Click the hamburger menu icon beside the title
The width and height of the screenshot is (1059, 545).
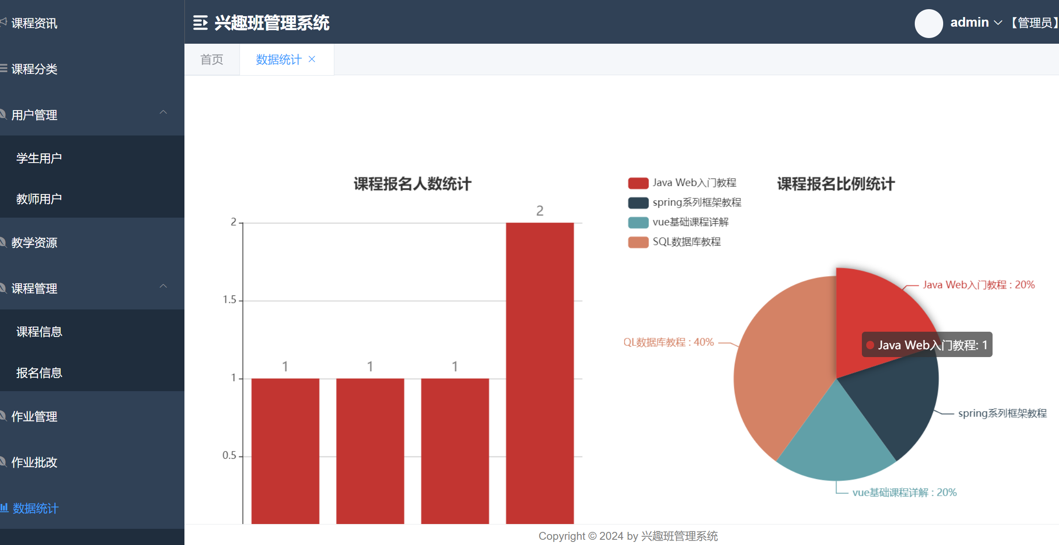(200, 23)
